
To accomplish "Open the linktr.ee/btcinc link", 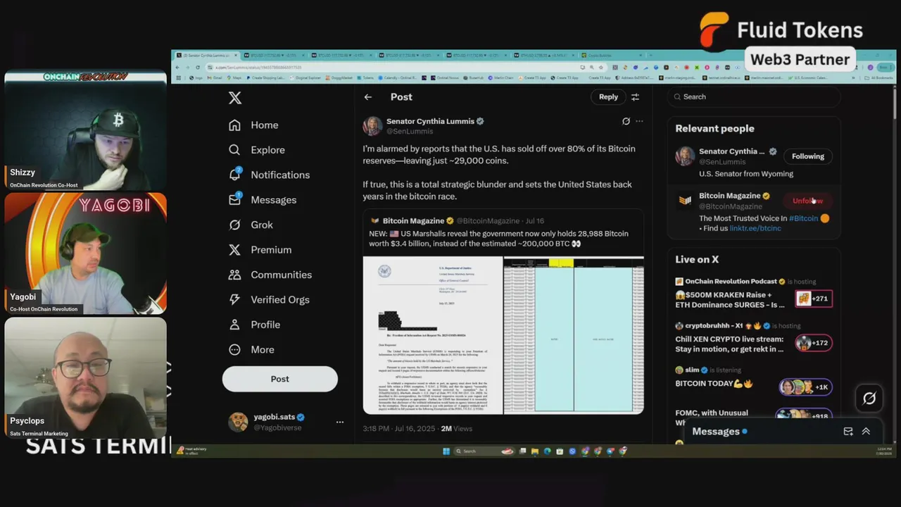I will (x=755, y=228).
